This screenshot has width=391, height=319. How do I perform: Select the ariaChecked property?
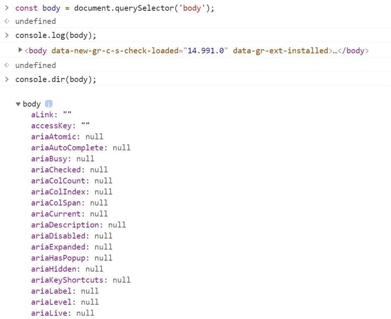point(69,169)
